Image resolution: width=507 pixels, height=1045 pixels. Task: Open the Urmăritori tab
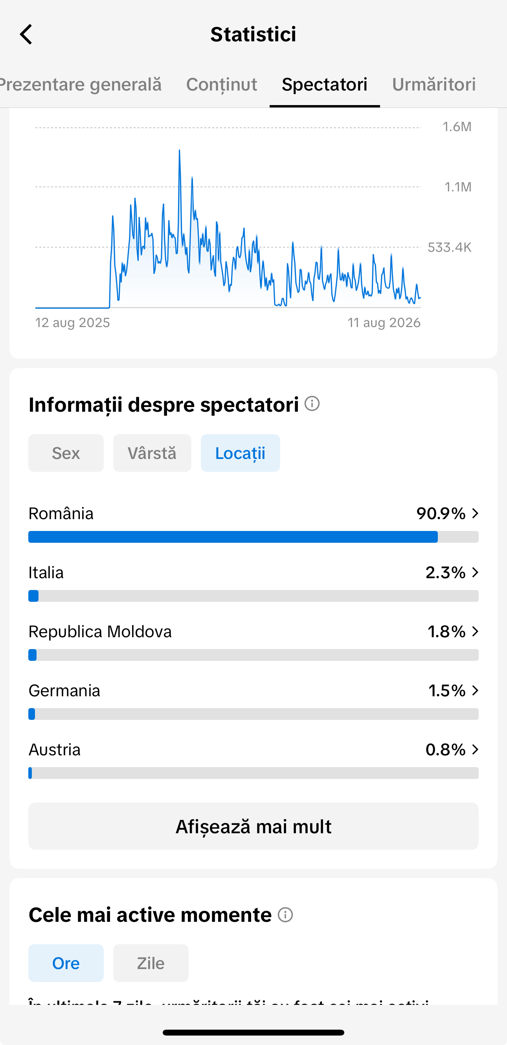coord(434,84)
